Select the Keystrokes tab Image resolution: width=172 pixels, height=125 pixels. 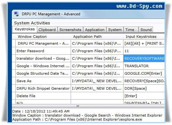[25, 29]
